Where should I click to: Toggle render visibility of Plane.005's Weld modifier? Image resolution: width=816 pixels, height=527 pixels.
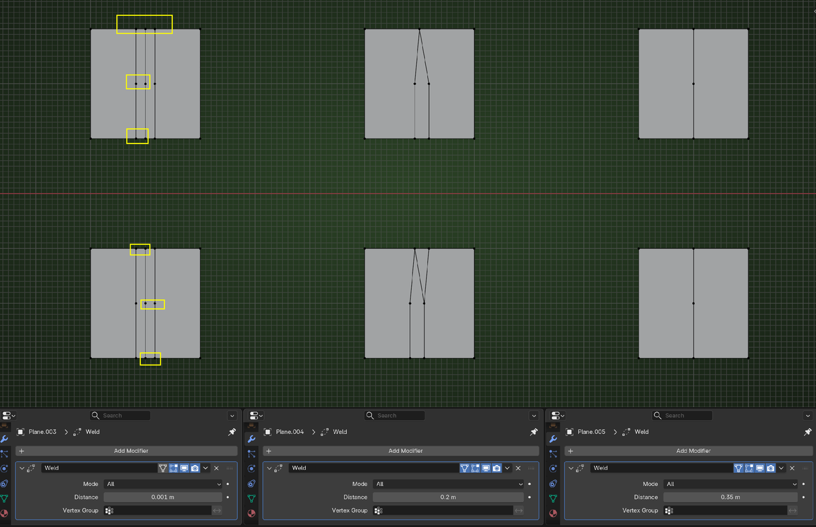[x=770, y=468]
